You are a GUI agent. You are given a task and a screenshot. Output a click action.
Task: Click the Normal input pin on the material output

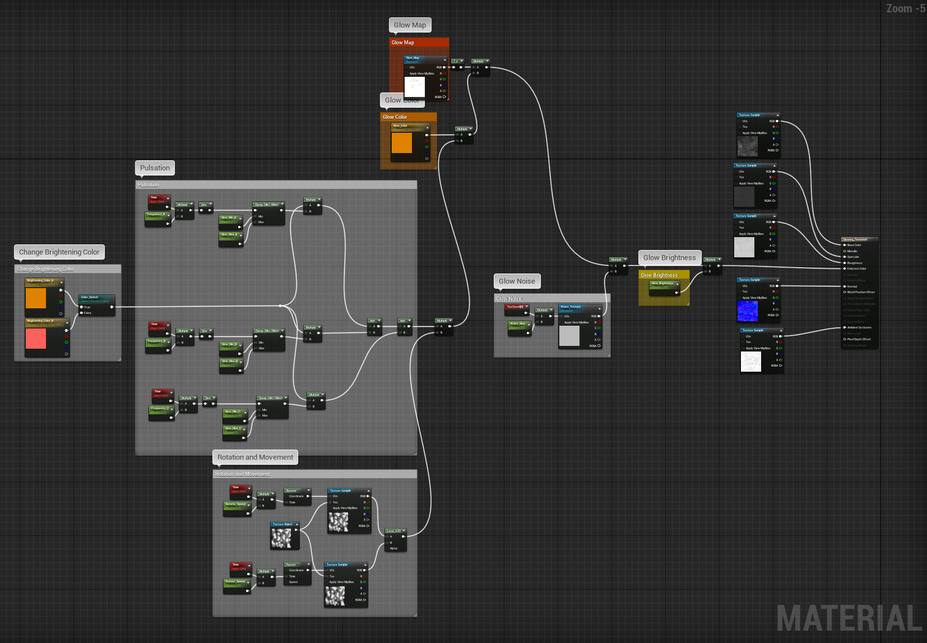pyautogui.click(x=844, y=286)
